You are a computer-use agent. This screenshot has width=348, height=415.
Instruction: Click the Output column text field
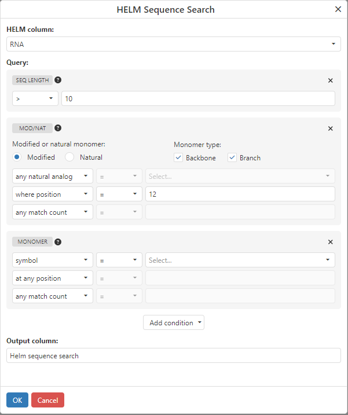click(174, 355)
